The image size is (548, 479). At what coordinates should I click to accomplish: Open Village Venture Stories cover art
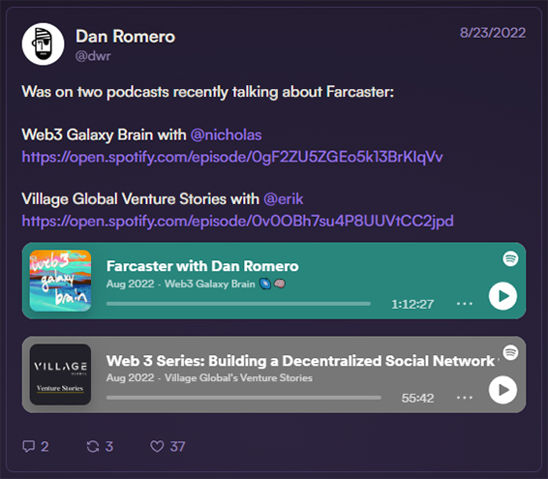[60, 374]
